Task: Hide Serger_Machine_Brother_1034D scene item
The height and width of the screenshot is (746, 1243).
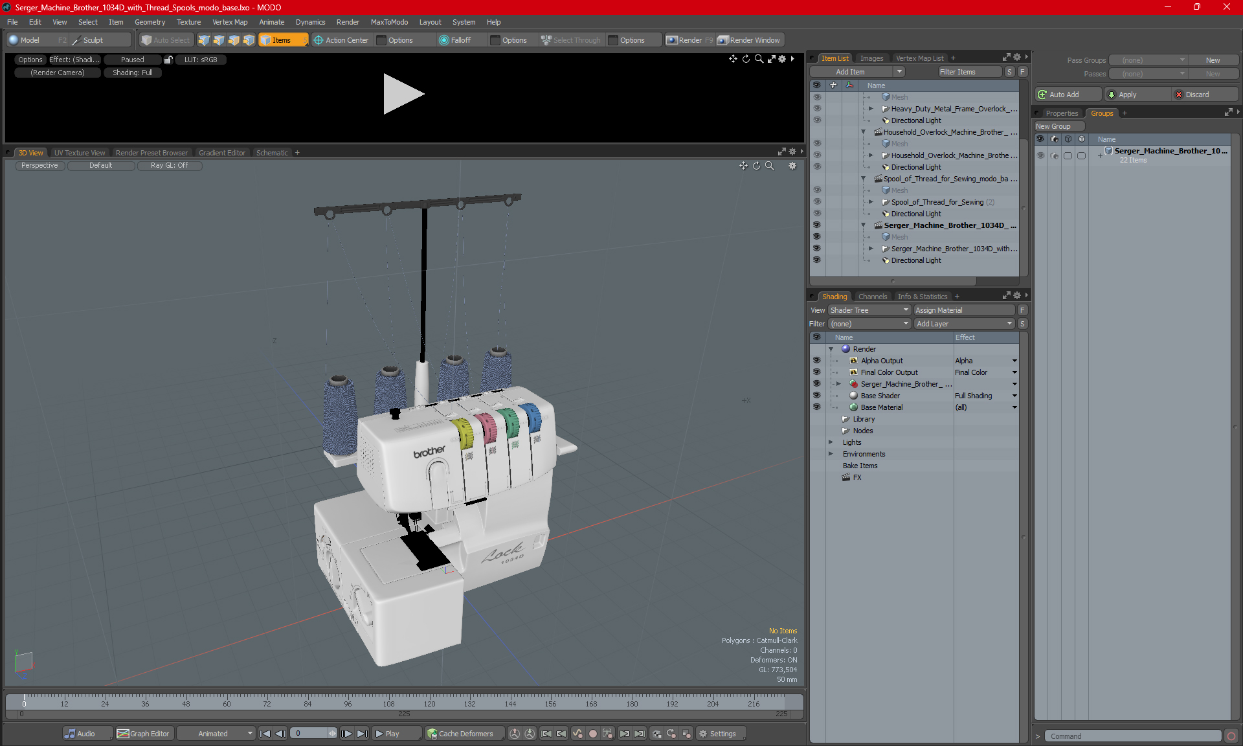Action: tap(817, 225)
